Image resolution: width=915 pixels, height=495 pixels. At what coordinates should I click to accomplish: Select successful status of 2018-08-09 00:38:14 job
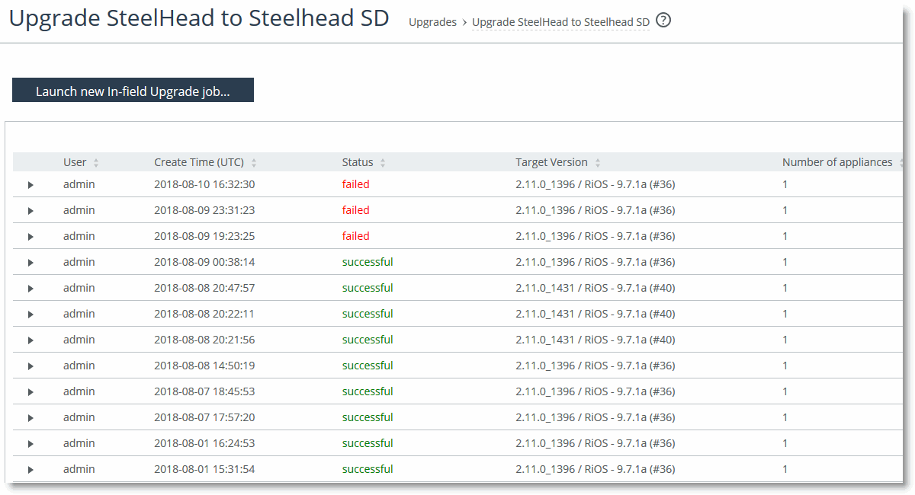(x=368, y=262)
